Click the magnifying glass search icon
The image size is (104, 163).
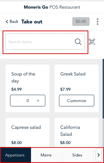(x=78, y=42)
